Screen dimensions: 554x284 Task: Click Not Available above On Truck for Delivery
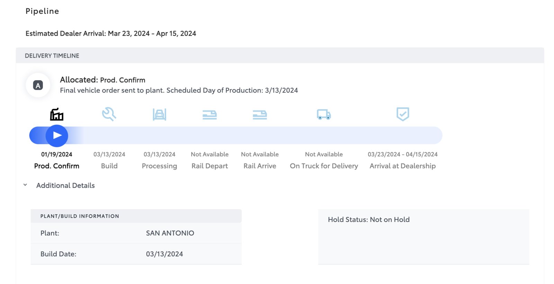tap(324, 154)
